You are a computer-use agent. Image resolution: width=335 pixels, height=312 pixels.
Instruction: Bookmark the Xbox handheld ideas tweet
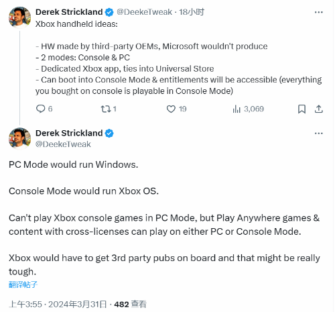pos(301,109)
